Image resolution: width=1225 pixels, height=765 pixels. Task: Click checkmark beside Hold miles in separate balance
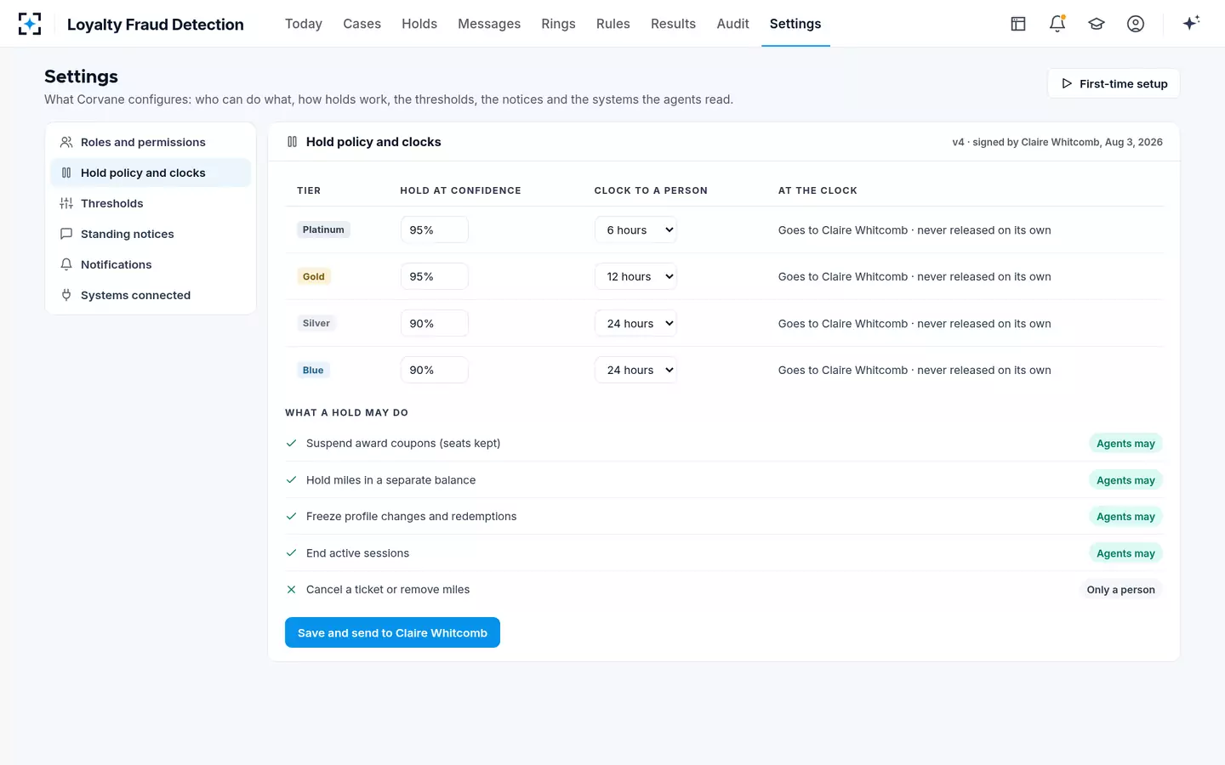(x=291, y=479)
